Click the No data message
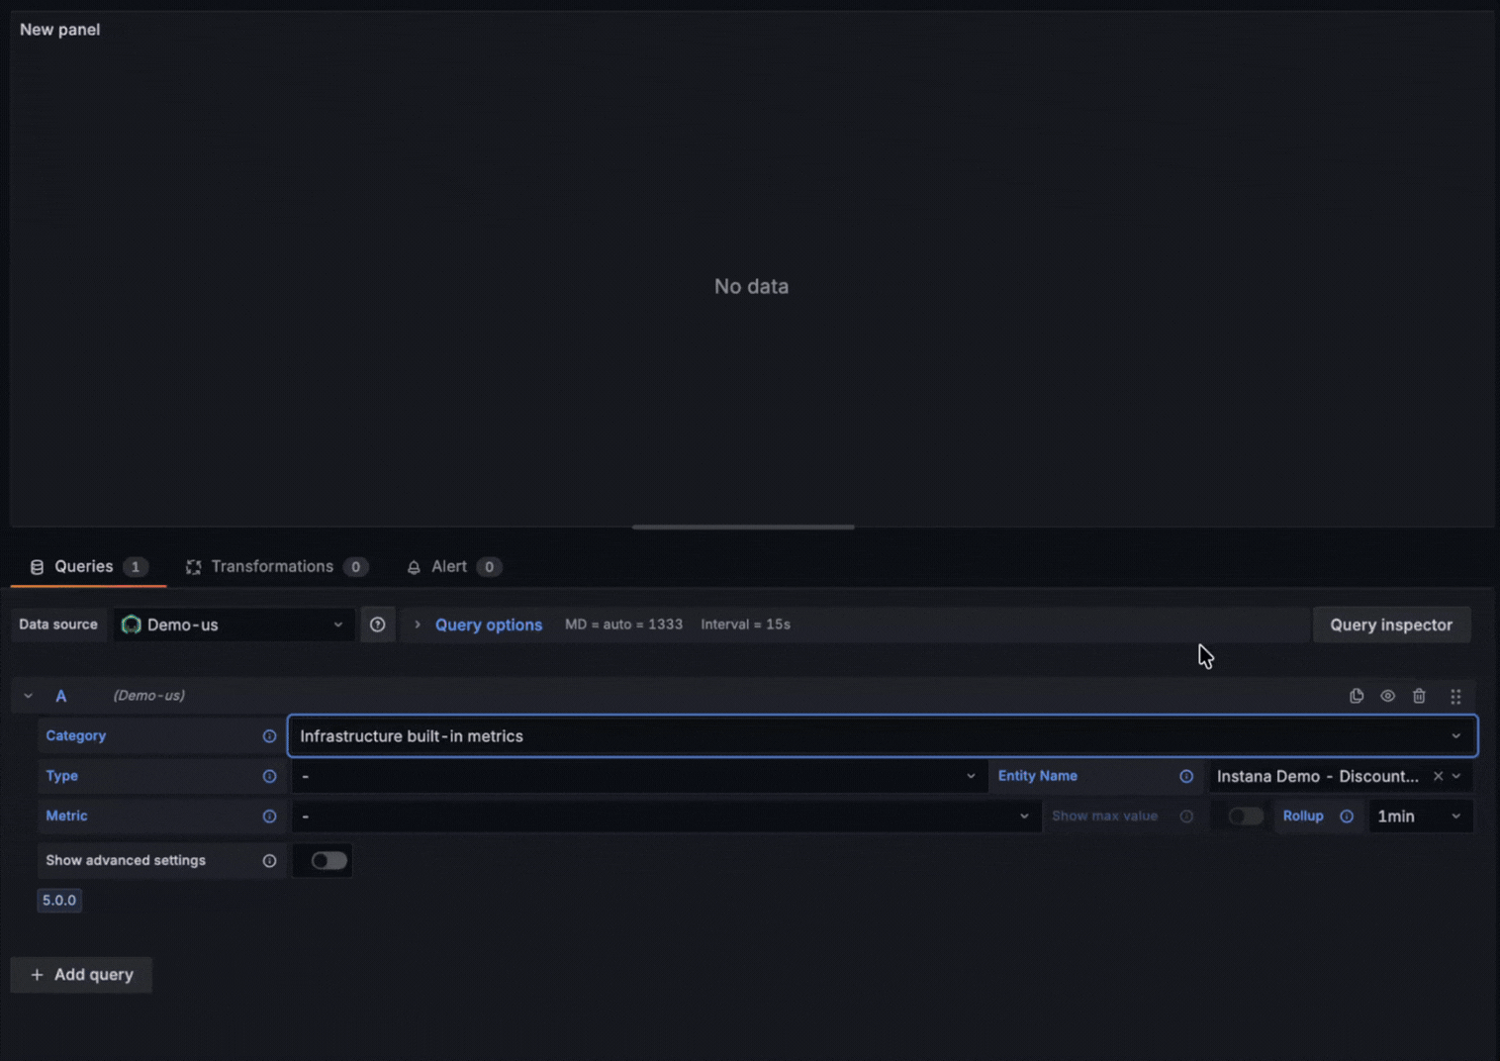The width and height of the screenshot is (1500, 1061). point(751,287)
